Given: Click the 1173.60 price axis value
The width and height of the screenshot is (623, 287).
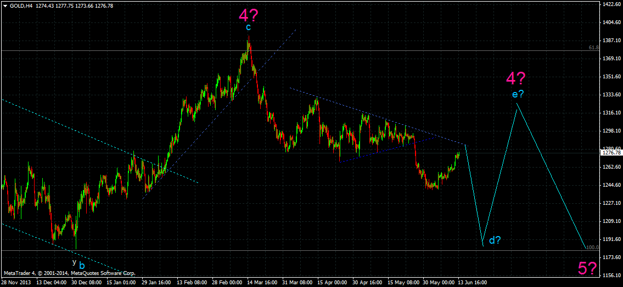Looking at the screenshot, I should pyautogui.click(x=611, y=257).
